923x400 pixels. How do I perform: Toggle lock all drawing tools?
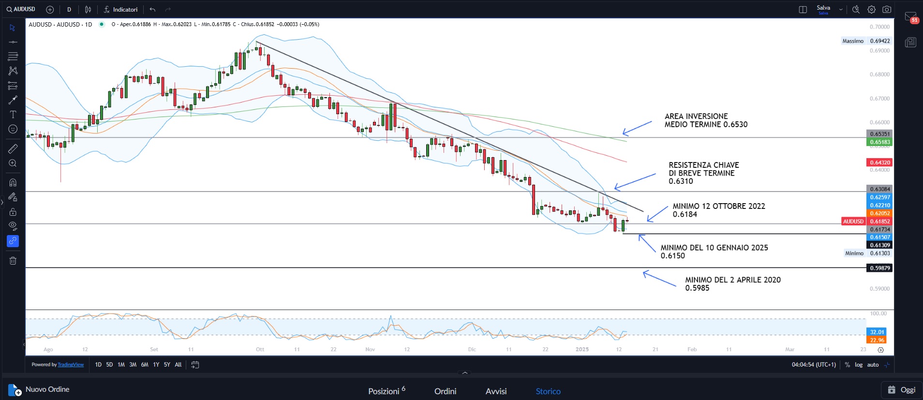[x=13, y=212]
